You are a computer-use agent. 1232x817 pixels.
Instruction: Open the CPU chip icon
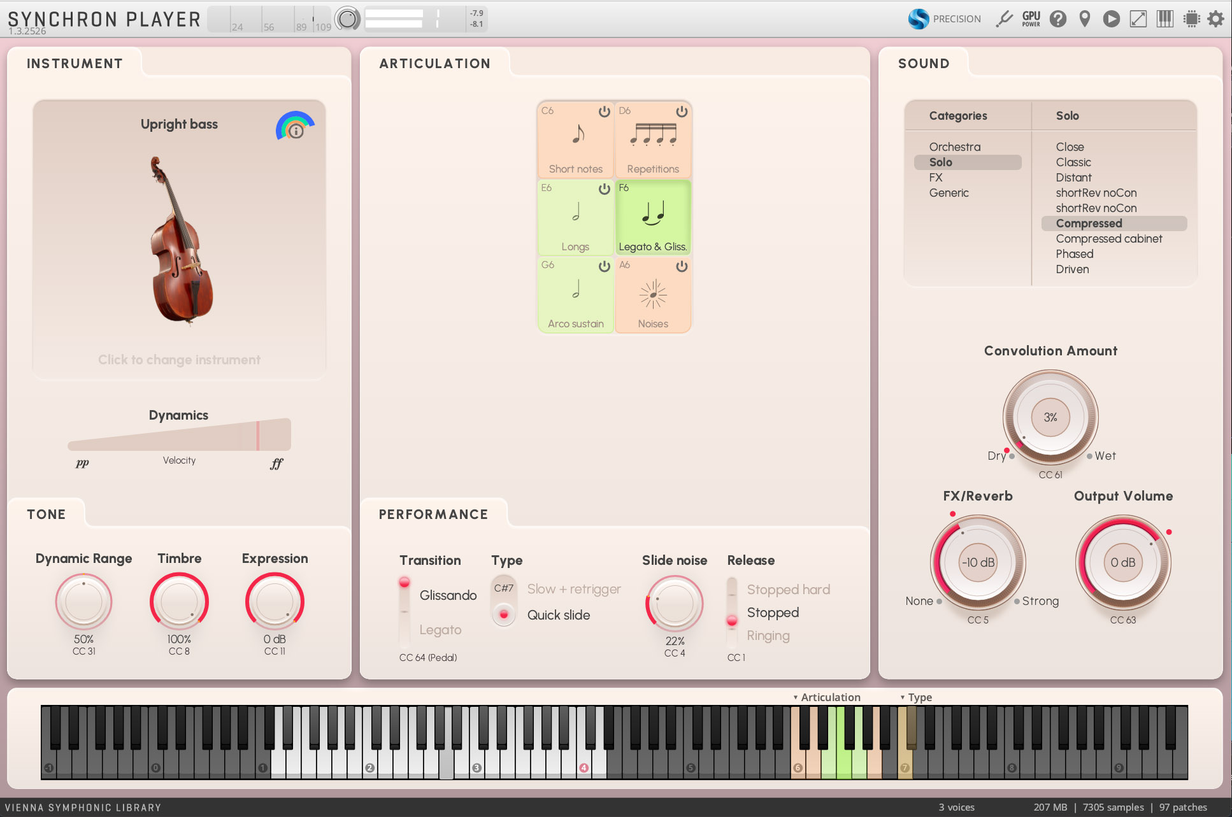click(x=1192, y=19)
